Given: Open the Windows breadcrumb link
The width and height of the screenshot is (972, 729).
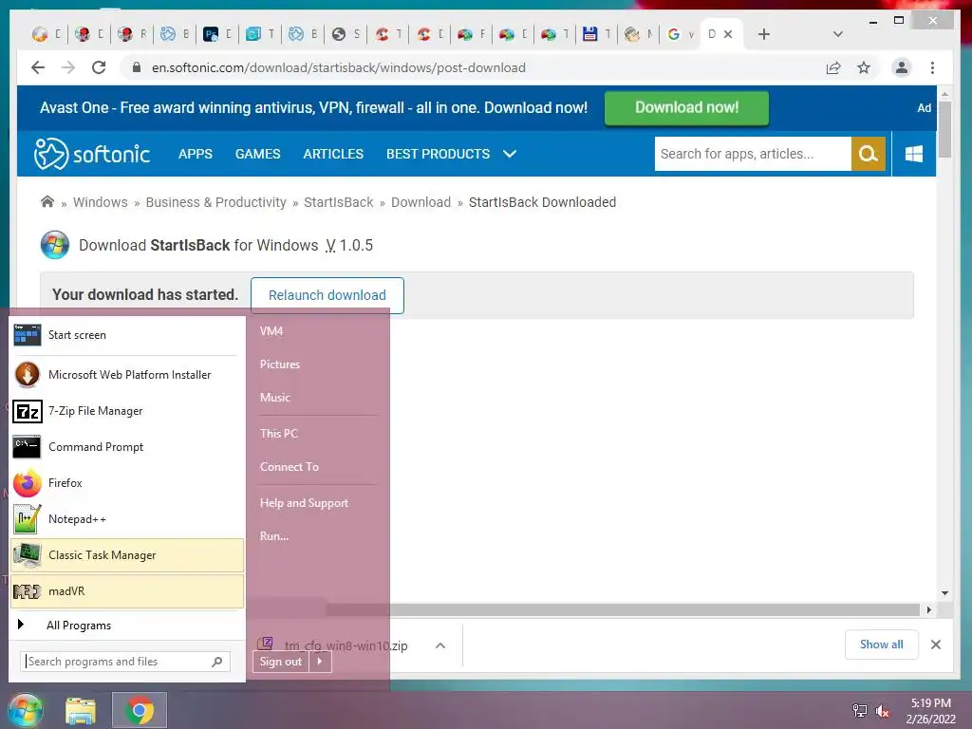Looking at the screenshot, I should pyautogui.click(x=101, y=202).
